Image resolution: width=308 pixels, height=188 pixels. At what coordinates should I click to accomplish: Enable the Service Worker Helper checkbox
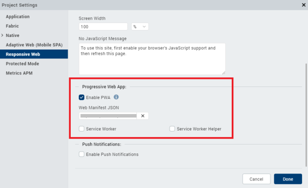(x=172, y=128)
